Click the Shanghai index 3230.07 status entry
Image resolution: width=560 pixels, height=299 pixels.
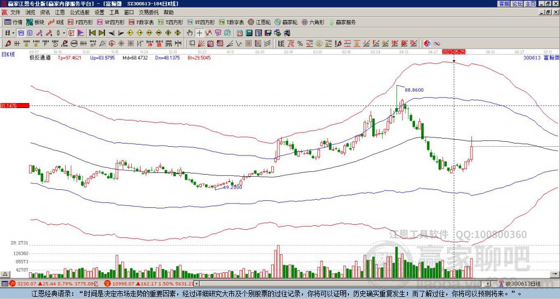pos(53,284)
